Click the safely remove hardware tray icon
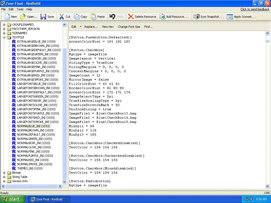 pyautogui.click(x=246, y=199)
